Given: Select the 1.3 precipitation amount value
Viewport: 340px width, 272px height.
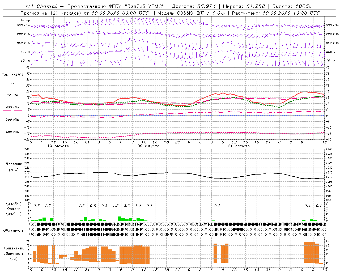Looking at the screenshot, I should point(82,206).
